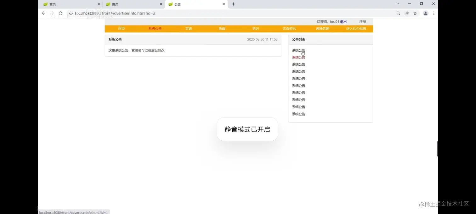
Task: Reload the current page
Action: point(61,13)
